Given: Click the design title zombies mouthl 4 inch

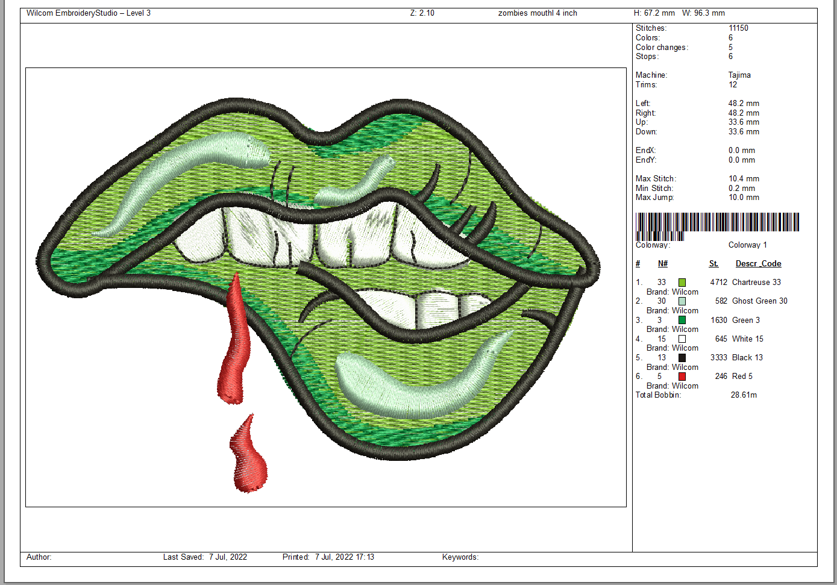Looking at the screenshot, I should click(x=538, y=13).
